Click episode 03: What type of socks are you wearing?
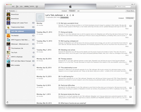The height and width of the screenshot is (112, 141). [72, 103]
